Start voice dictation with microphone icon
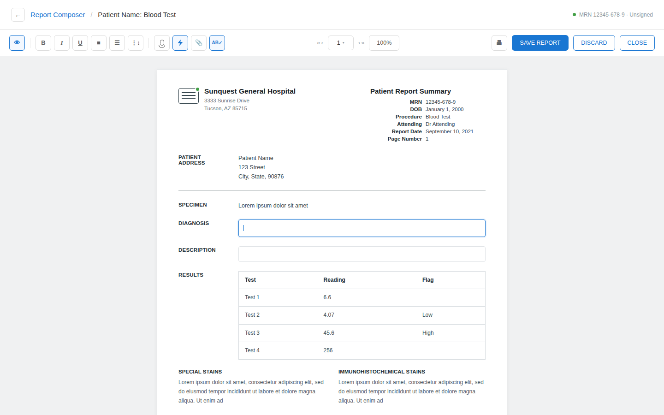Image resolution: width=664 pixels, height=415 pixels. [x=162, y=43]
